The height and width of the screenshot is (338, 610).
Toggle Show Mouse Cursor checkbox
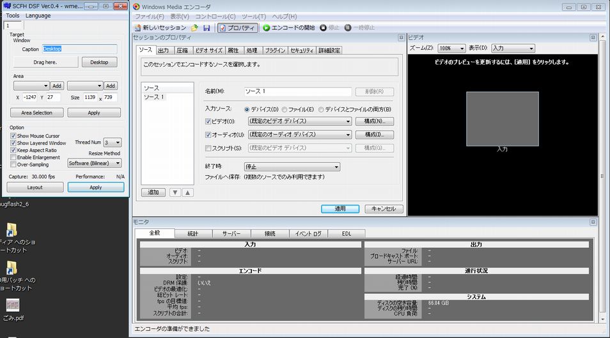(13, 135)
